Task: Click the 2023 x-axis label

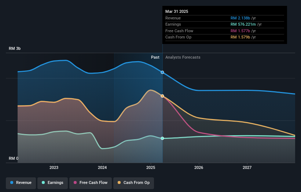Action: 54,167
